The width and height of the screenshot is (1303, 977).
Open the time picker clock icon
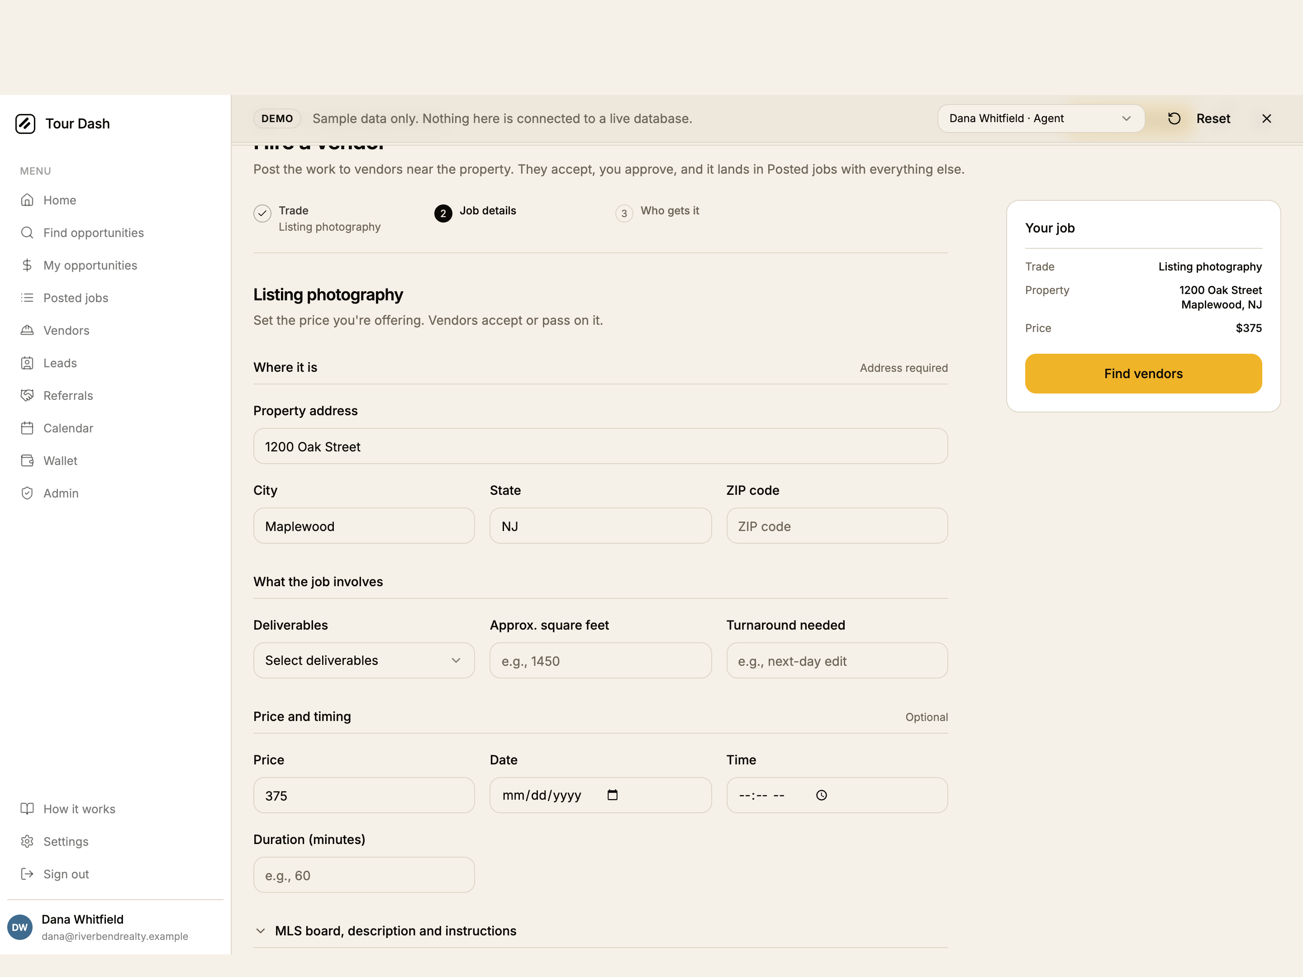(822, 796)
